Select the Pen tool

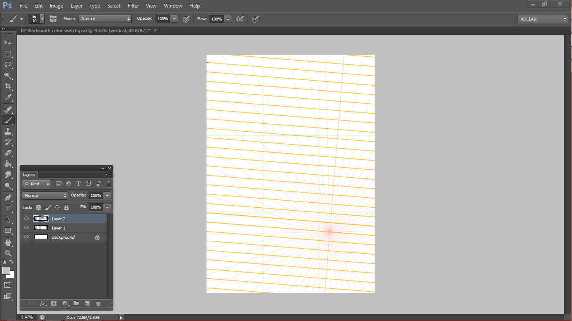8,198
